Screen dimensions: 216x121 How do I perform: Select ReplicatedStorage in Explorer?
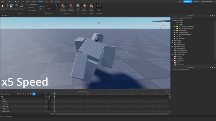click(182, 51)
